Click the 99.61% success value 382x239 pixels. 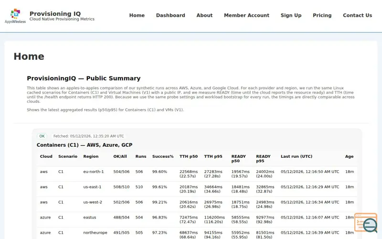[159, 187]
